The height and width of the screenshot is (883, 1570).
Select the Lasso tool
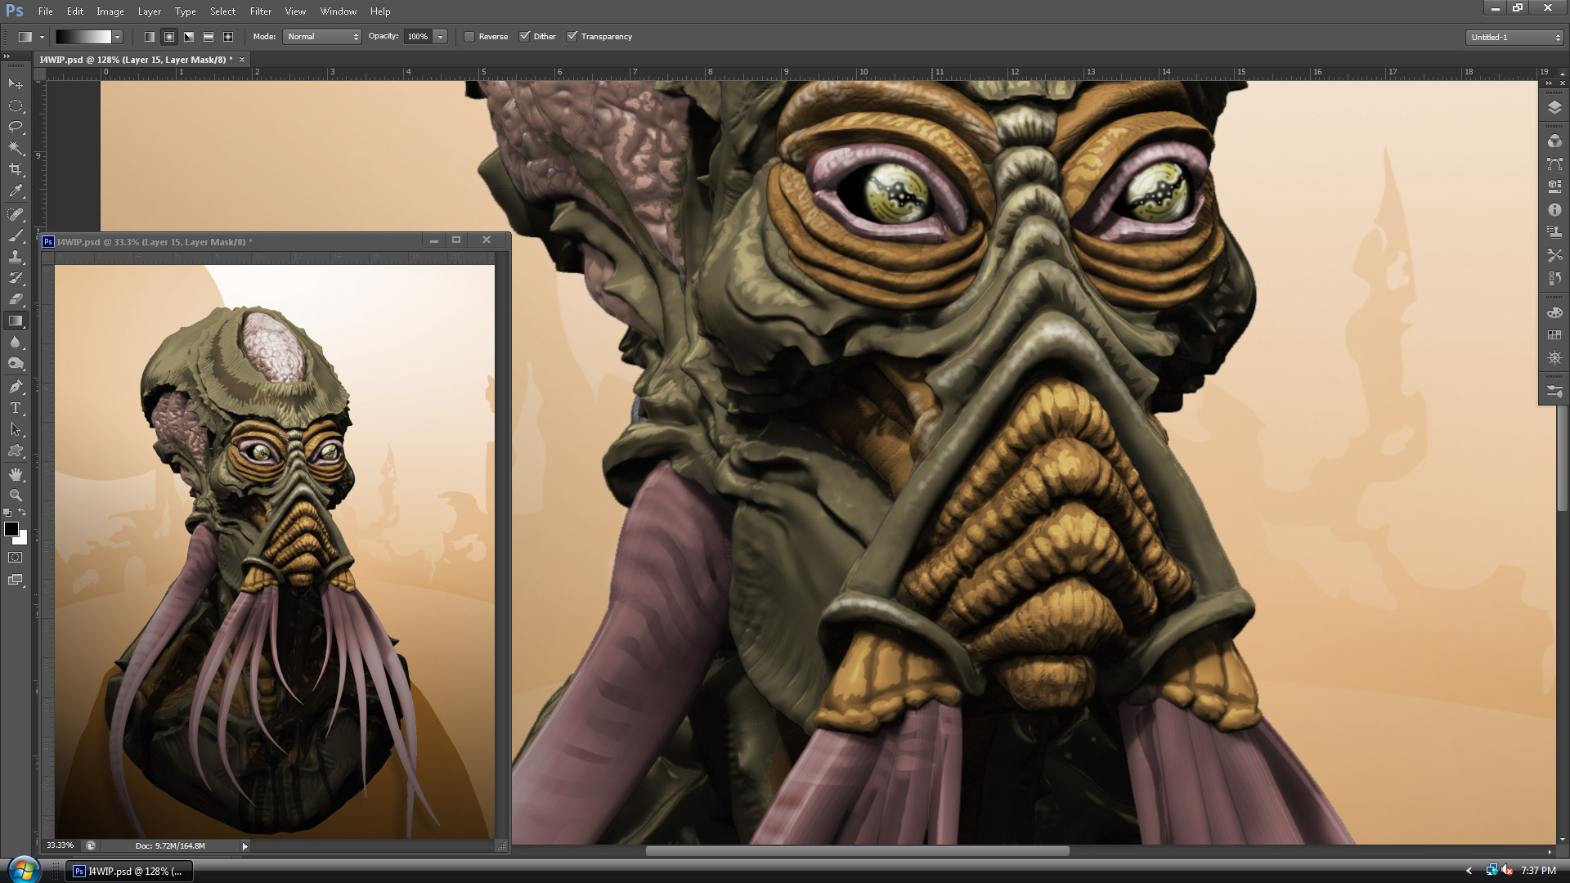tap(16, 127)
